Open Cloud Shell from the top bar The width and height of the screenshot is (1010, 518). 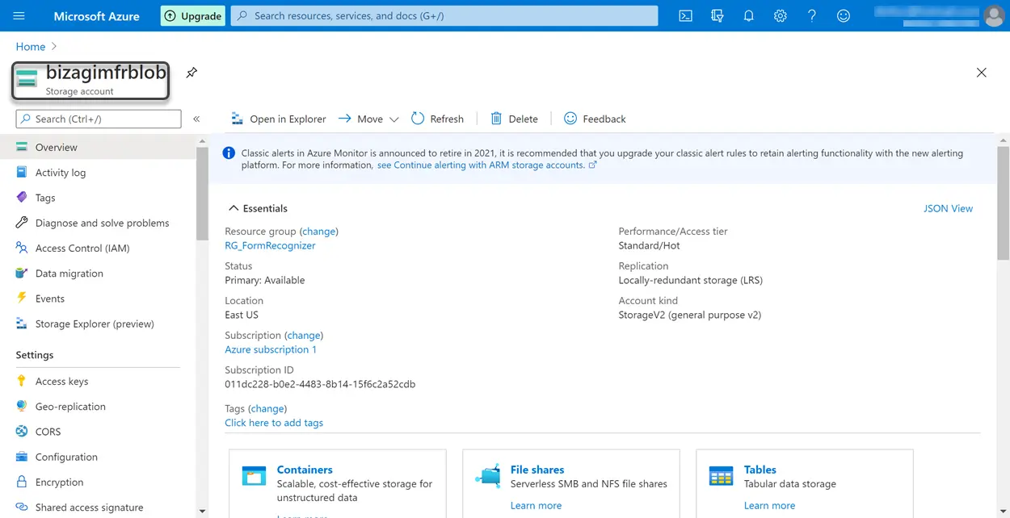685,15
